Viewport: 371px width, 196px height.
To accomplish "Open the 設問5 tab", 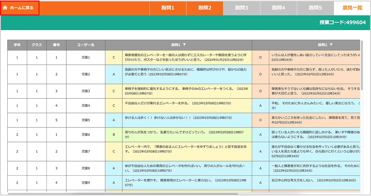I will click(315, 8).
